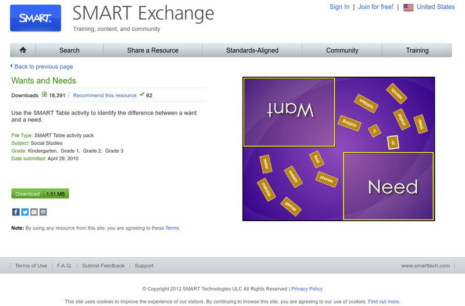Click the SMART Exchange heading
Screen dimensions: 465x306
coord(143,13)
